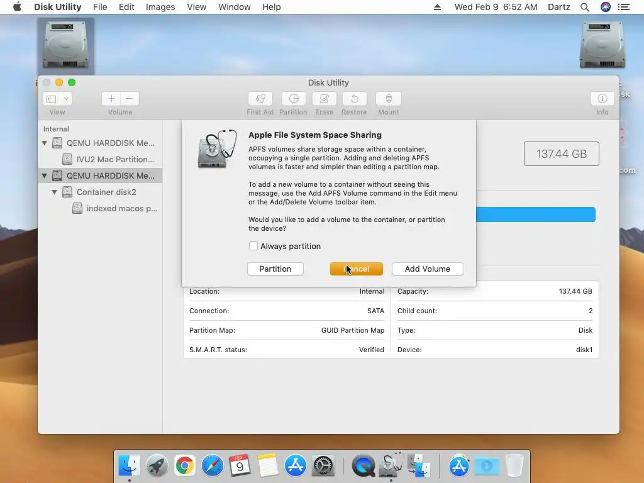The height and width of the screenshot is (483, 644).
Task: Open the View dropdown chevron in toolbar
Action: pyautogui.click(x=66, y=99)
